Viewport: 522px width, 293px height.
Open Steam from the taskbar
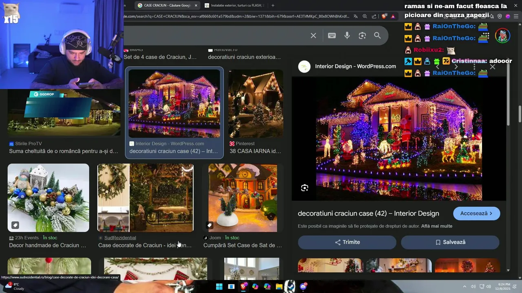pyautogui.click(x=291, y=286)
